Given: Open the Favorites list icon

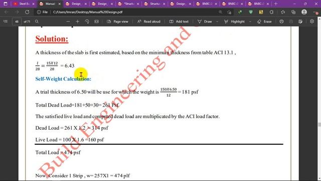Looking at the screenshot, I should 283,12.
